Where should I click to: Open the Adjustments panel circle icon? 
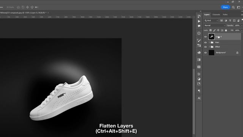(x=199, y=79)
